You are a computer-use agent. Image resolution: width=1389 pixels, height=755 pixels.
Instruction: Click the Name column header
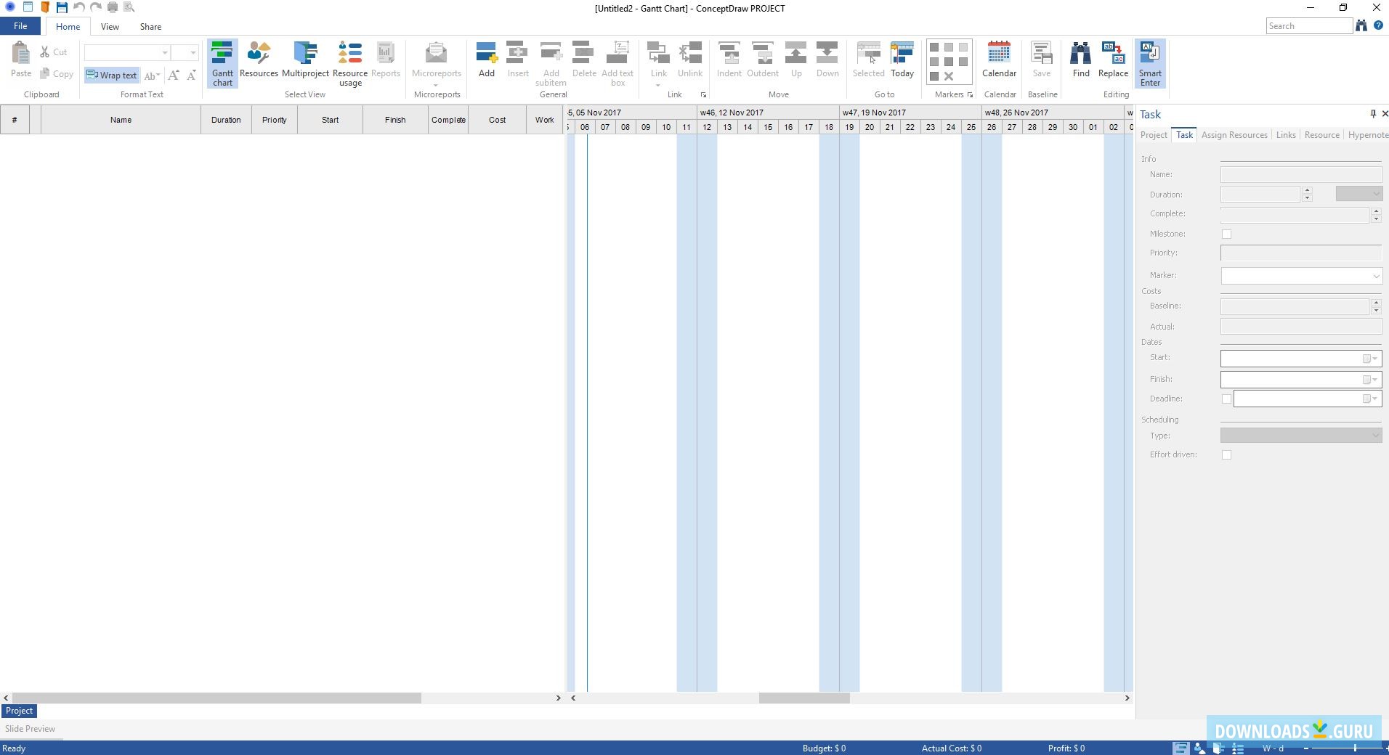[x=121, y=120]
